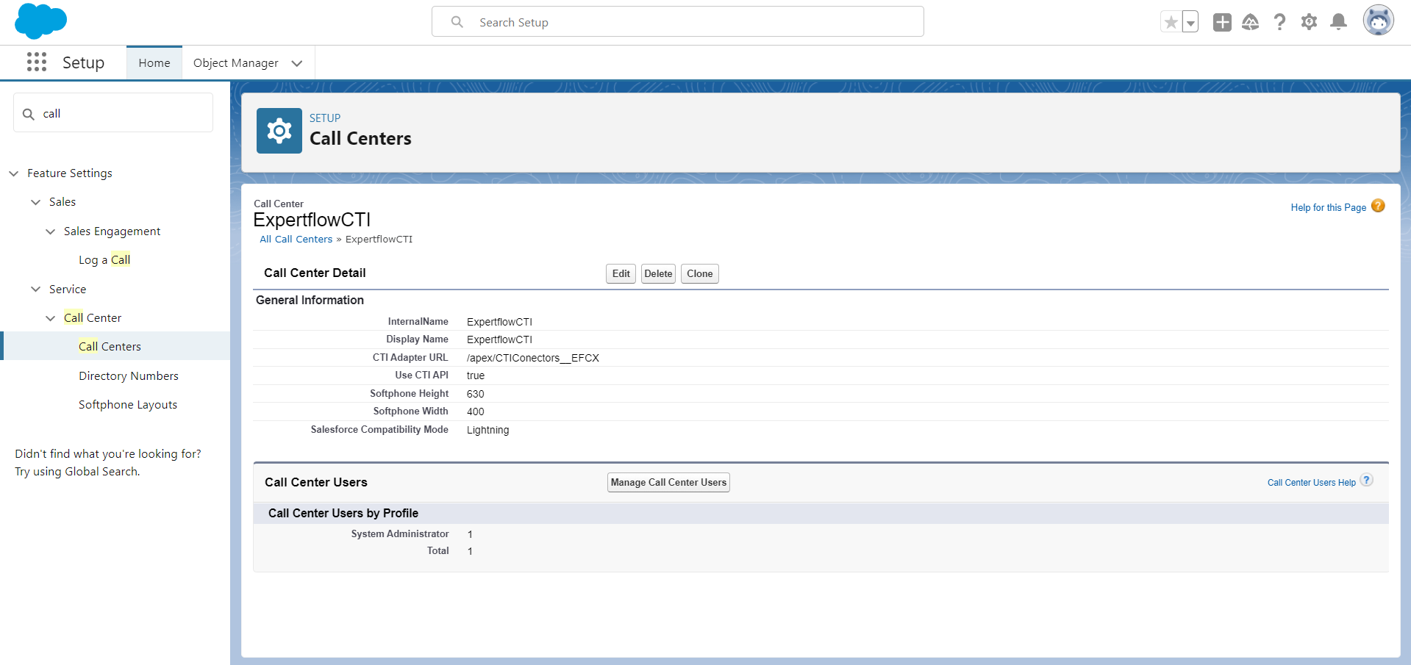Screen dimensions: 1411x665
Task: Click Manage Call Center Users button
Action: (668, 482)
